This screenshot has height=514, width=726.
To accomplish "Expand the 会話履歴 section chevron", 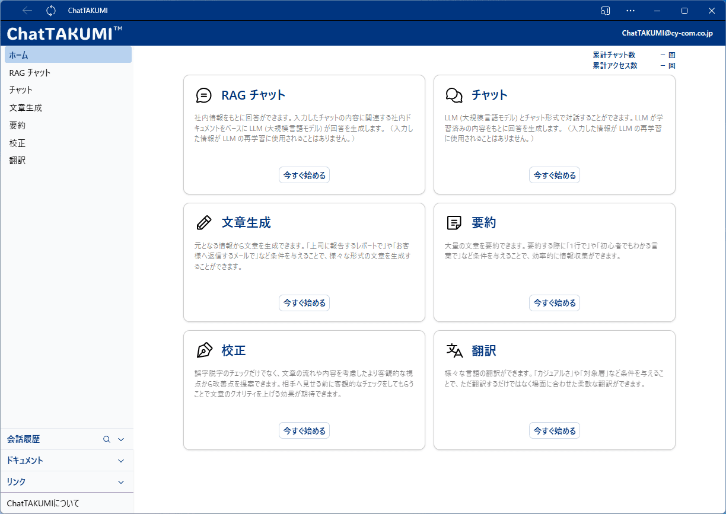I will (121, 439).
